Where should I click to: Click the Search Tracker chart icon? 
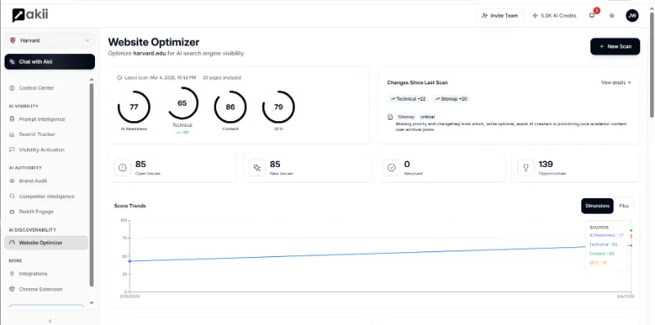[11, 134]
